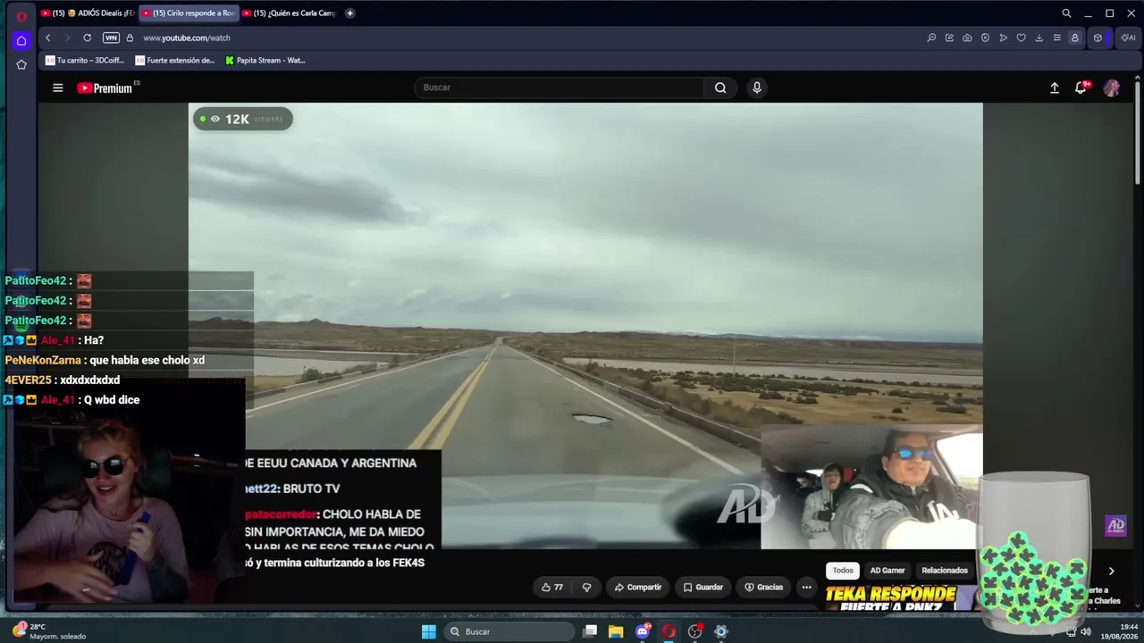This screenshot has height=643, width=1144.
Task: Reload the current YouTube page
Action: [x=88, y=38]
